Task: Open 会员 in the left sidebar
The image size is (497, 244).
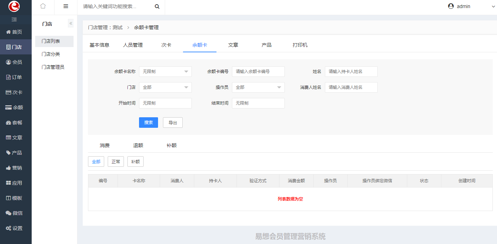Action: [x=16, y=62]
